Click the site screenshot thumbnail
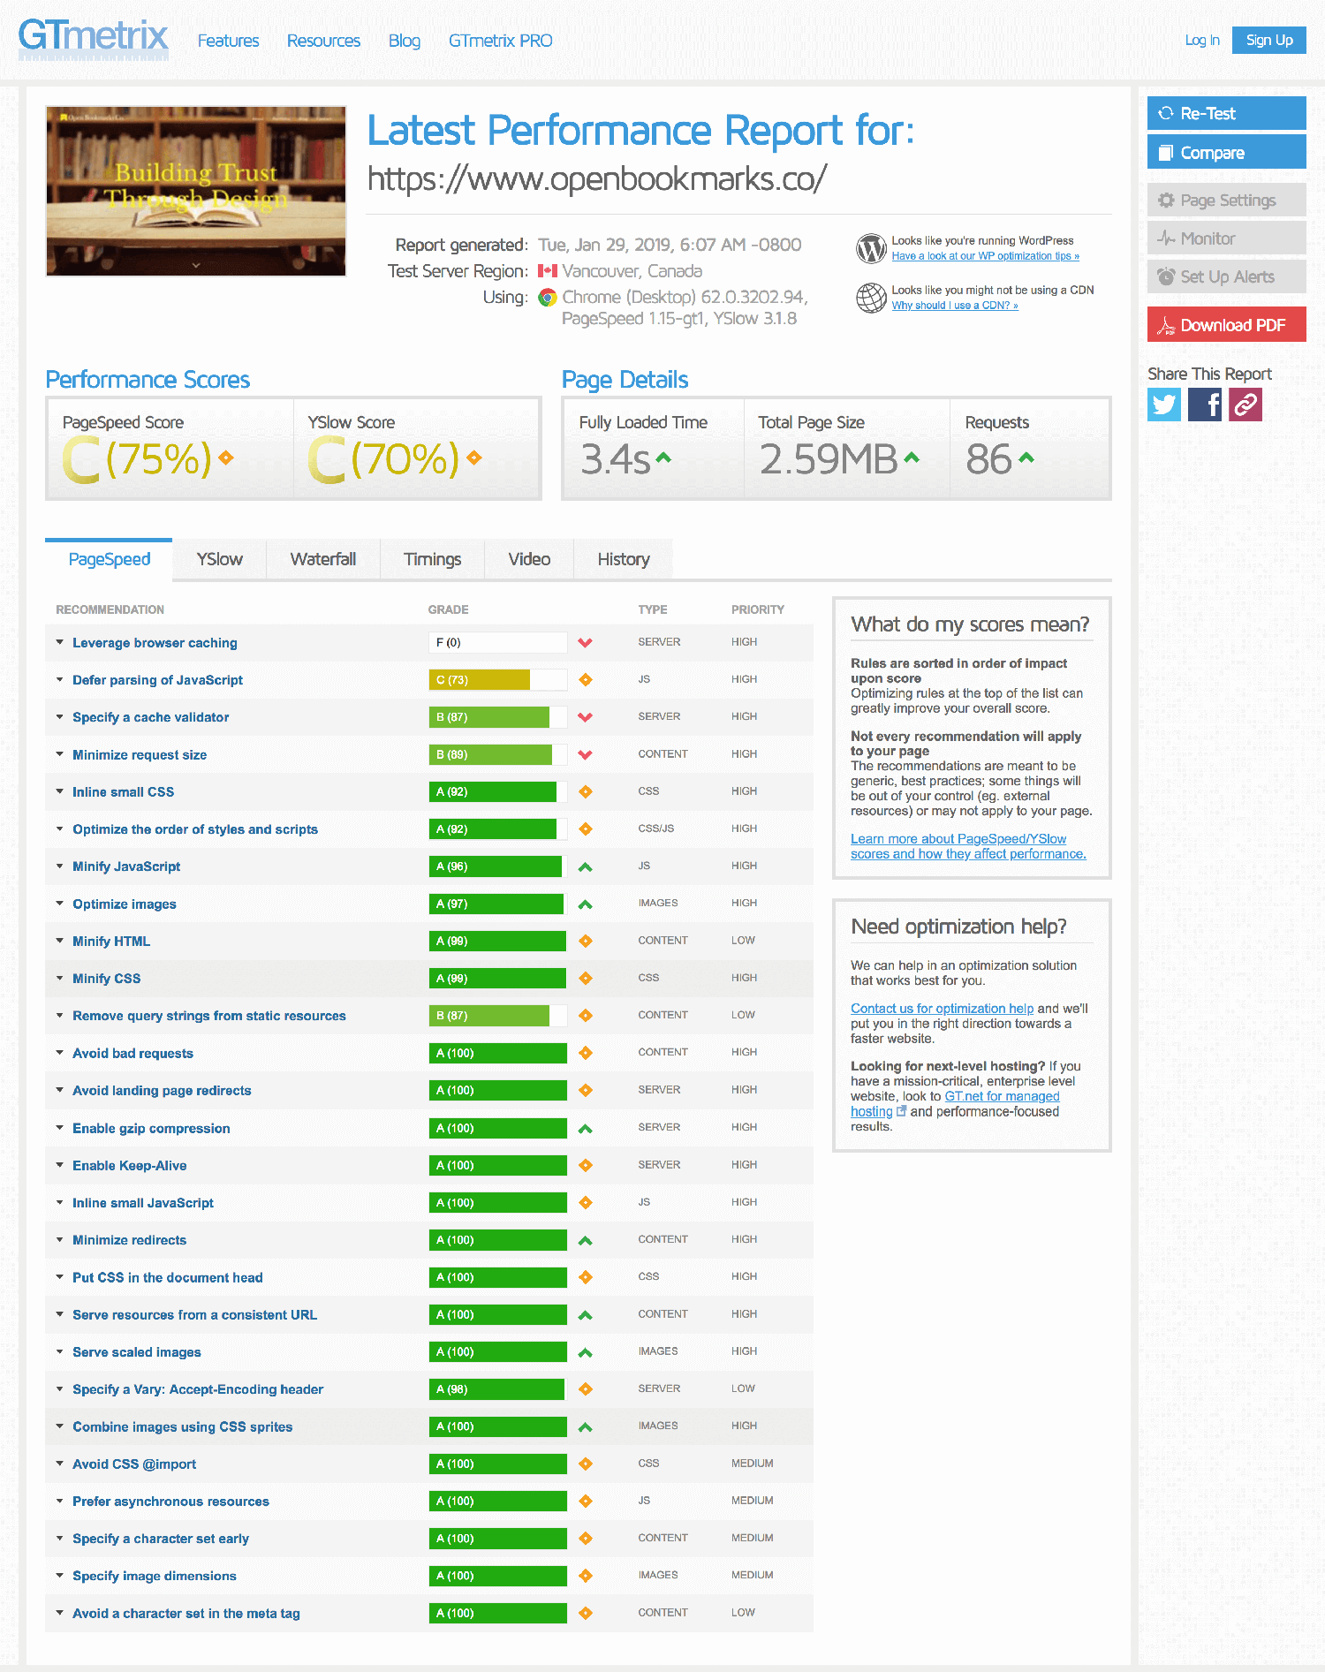Image resolution: width=1325 pixels, height=1672 pixels. pos(196,192)
